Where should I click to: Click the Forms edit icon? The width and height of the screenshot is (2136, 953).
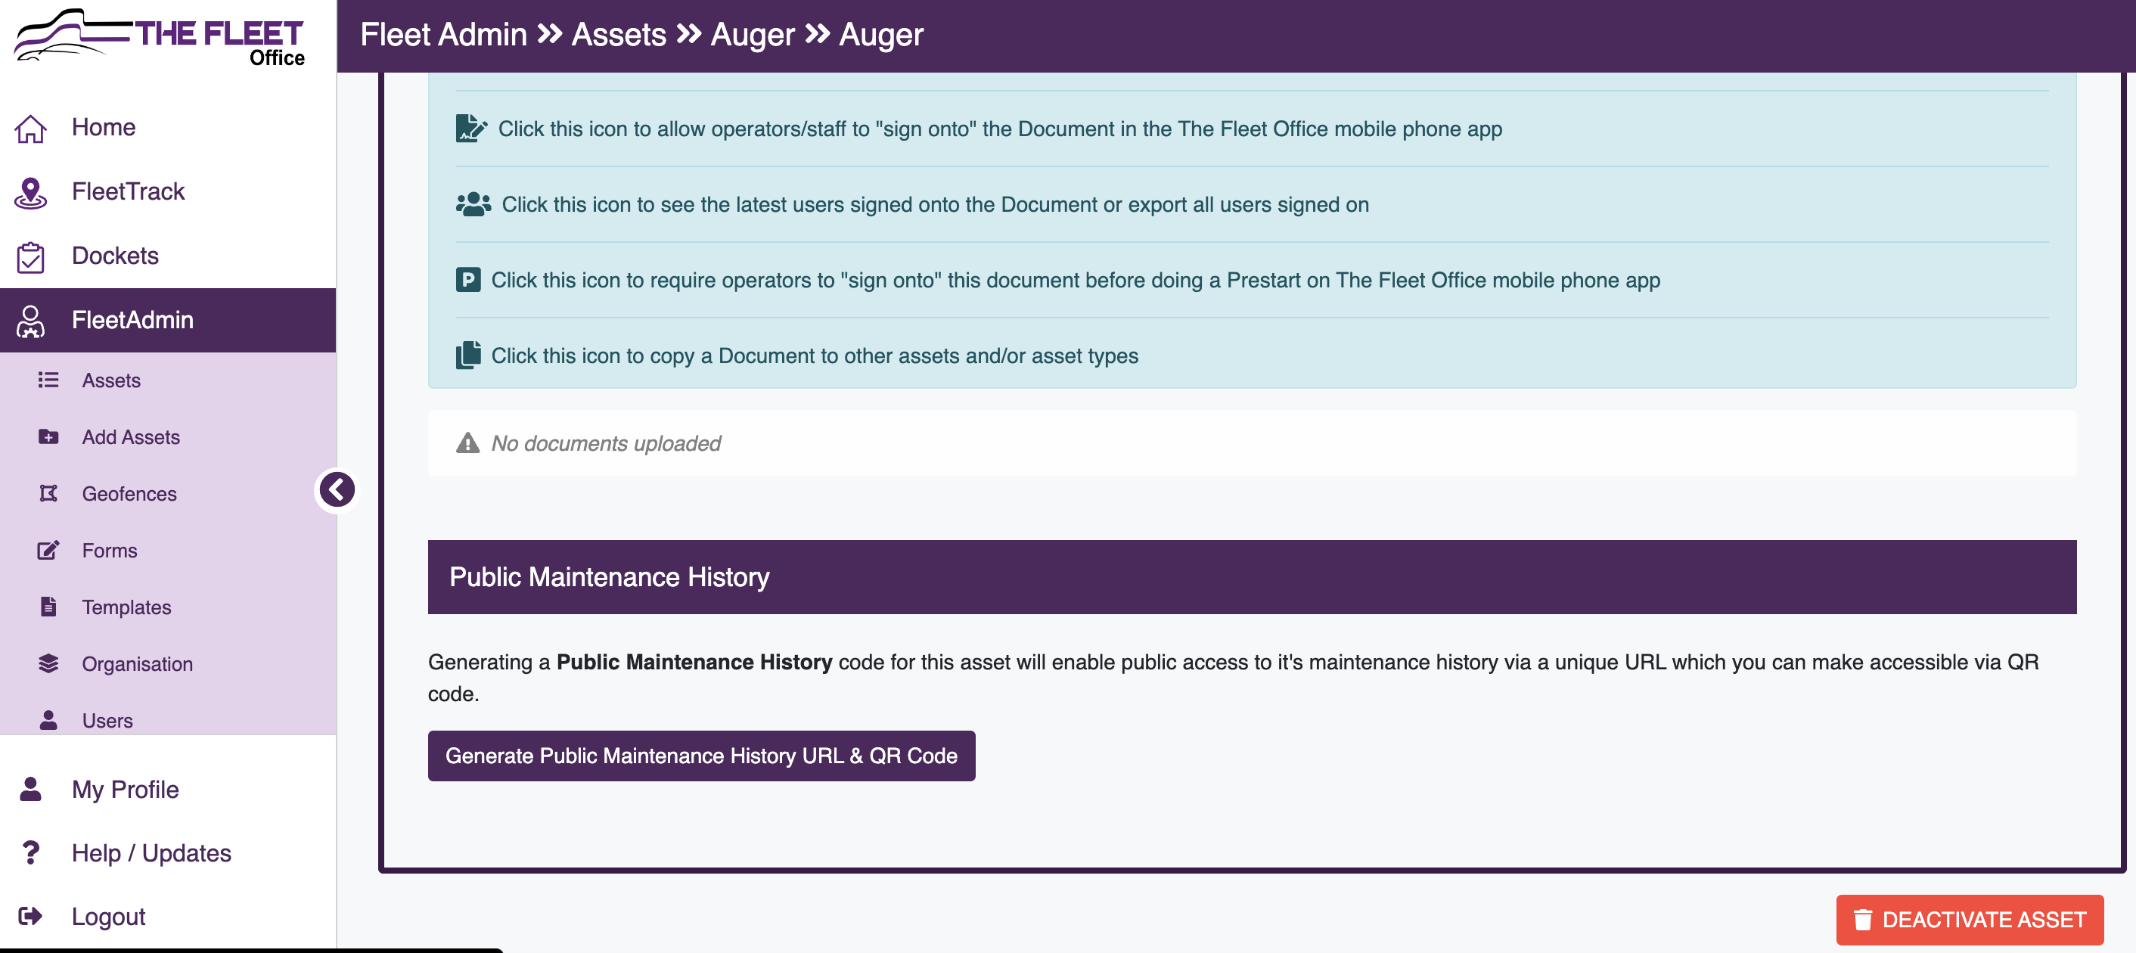click(48, 550)
